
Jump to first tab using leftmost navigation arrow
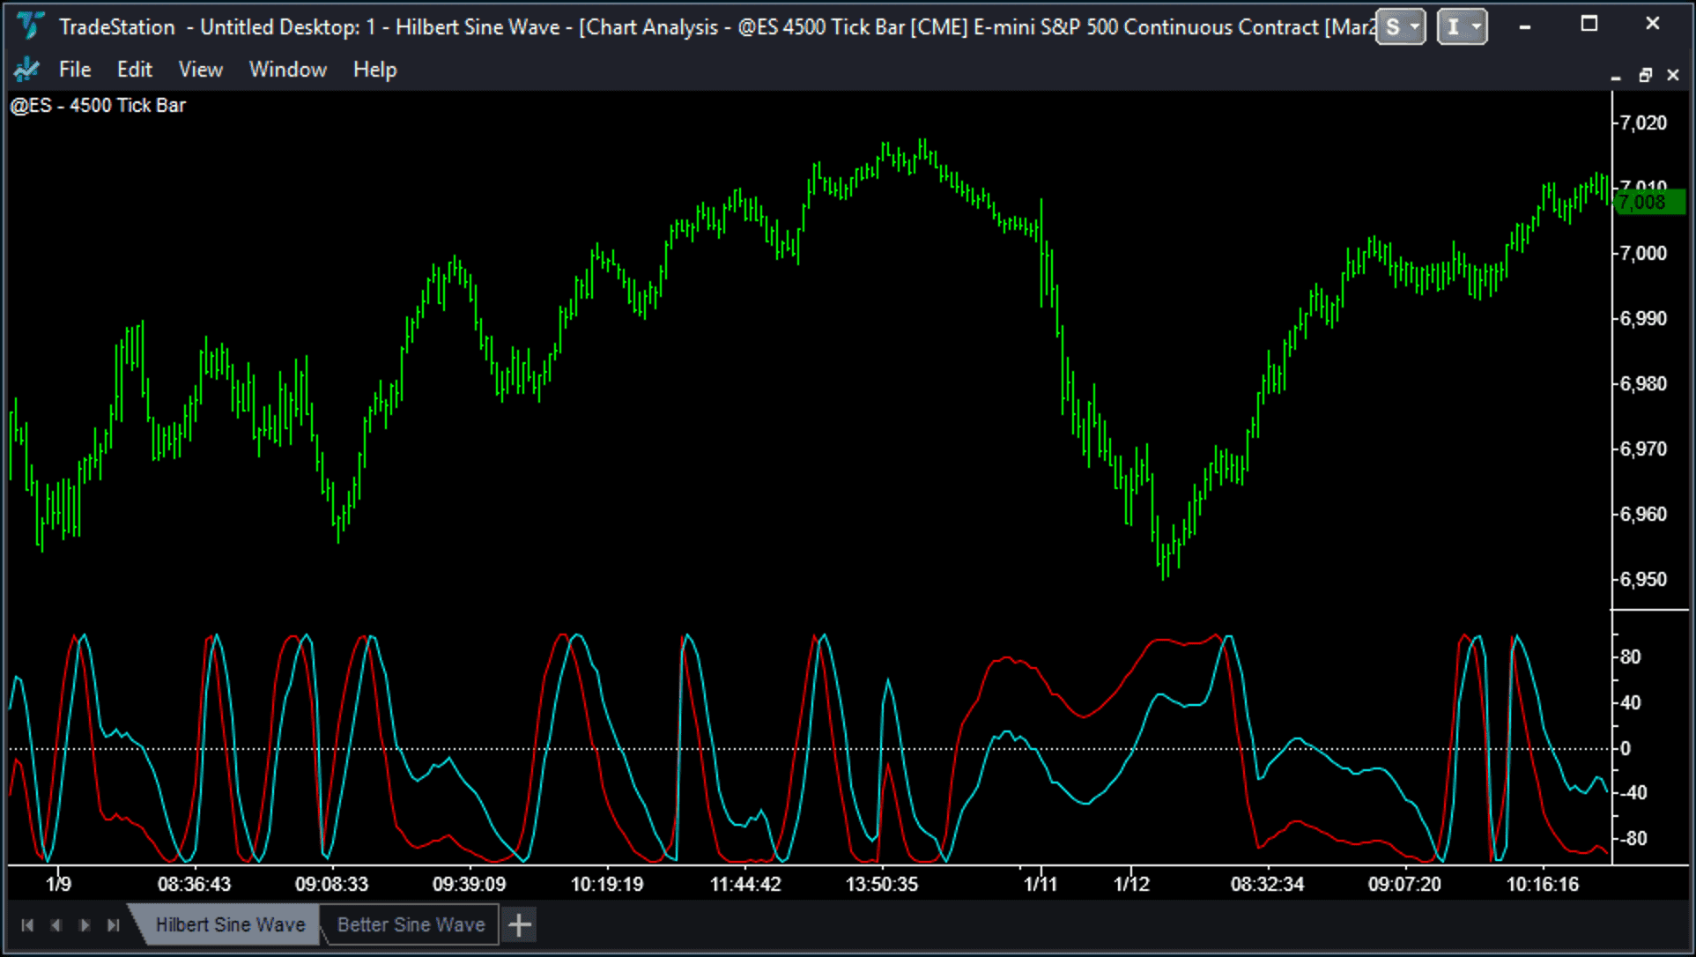point(27,924)
